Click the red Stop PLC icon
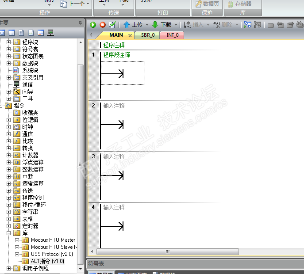Viewport: 304px width, 274px height. point(103,25)
